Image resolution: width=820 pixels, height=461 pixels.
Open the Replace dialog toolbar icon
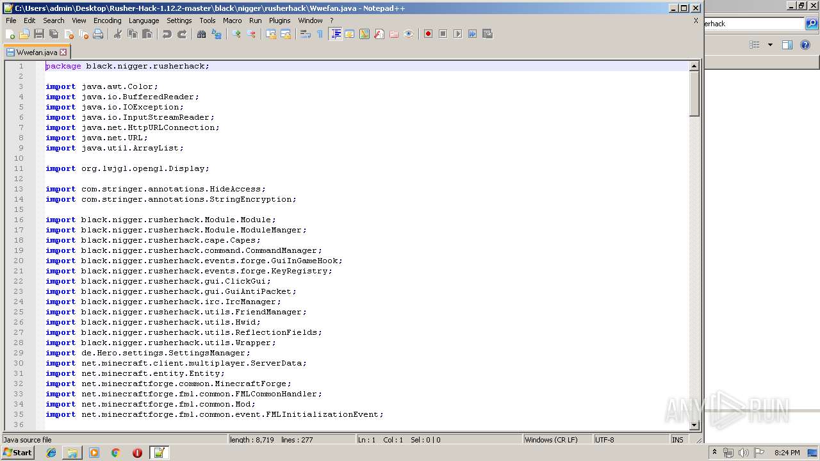[x=217, y=34]
